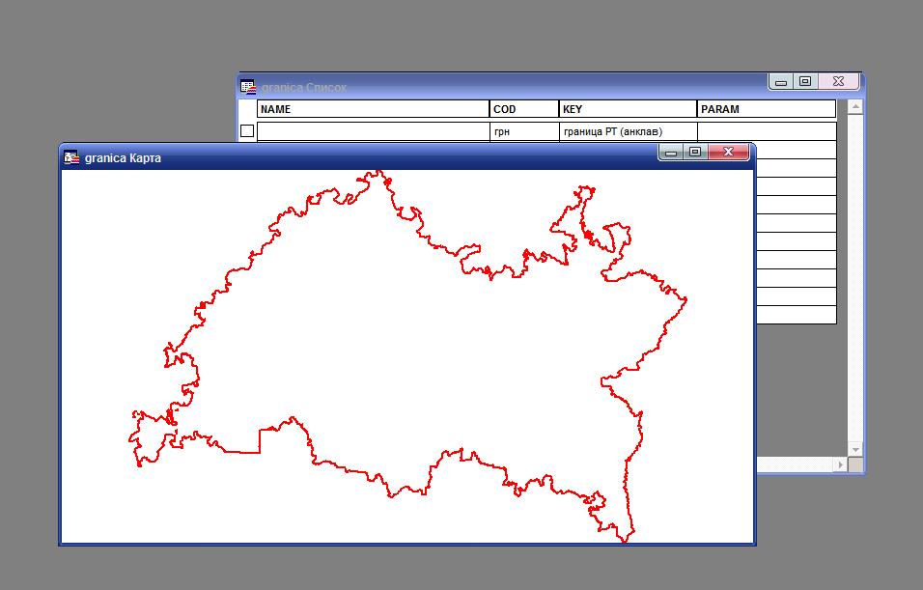Screen dimensions: 923x590
Task: Maximize the granica Карта map window
Action: 695,152
